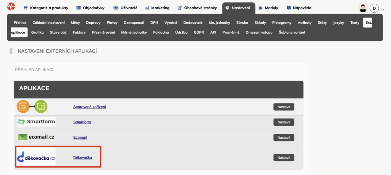This screenshot has height=175, width=391.
Task: Click the Smartform logo
Action: click(x=36, y=122)
